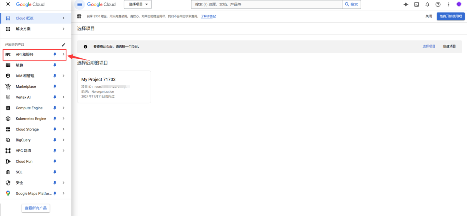
Task: Expand the BigQuery submenu arrow
Action: (x=64, y=140)
